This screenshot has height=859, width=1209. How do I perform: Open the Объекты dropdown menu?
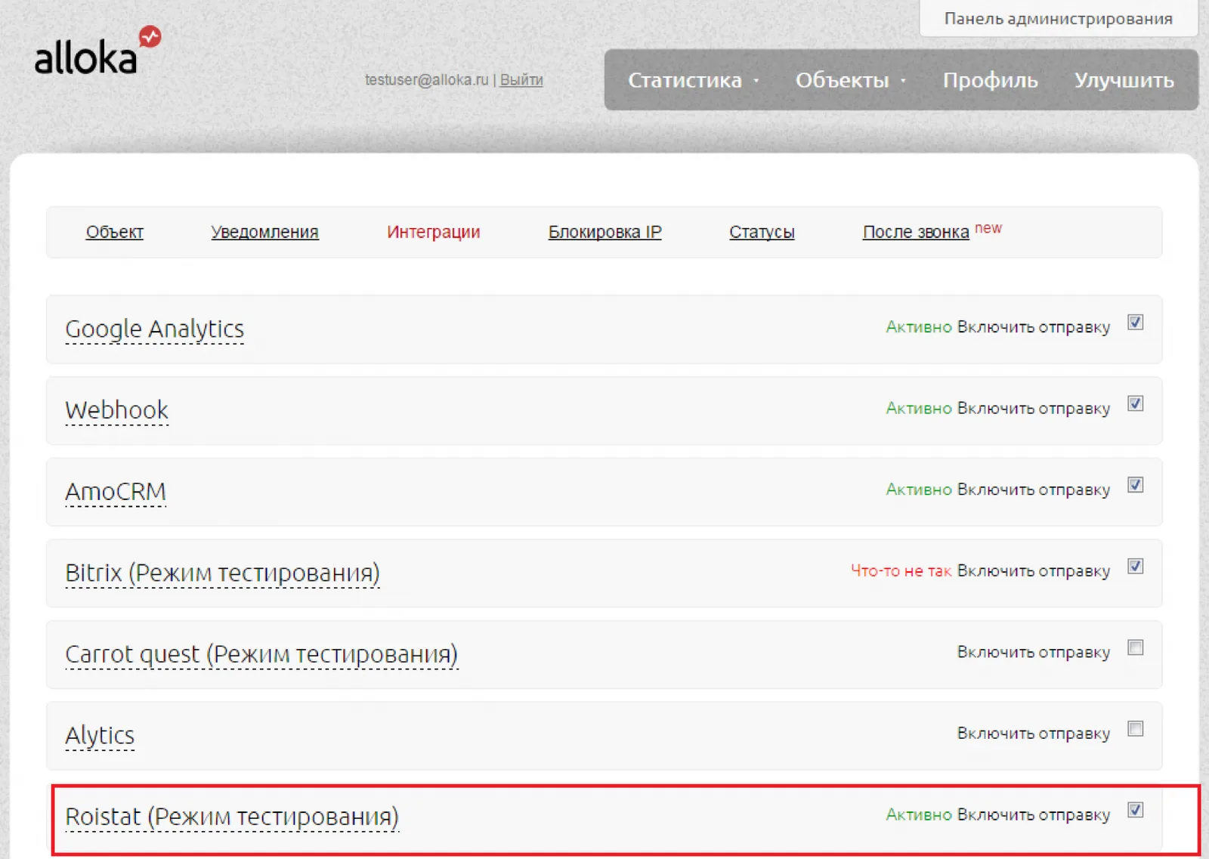pos(850,80)
